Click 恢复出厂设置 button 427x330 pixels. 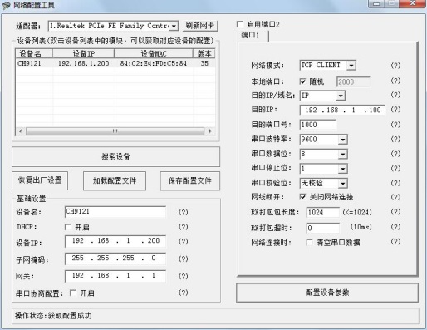pos(40,180)
